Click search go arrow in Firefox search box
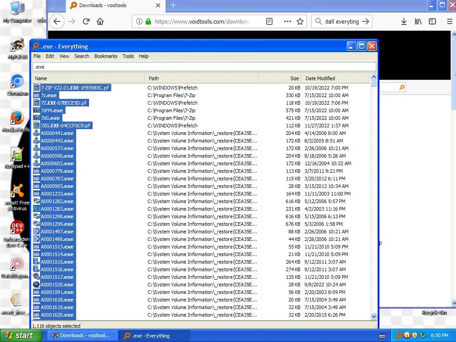 366,21
